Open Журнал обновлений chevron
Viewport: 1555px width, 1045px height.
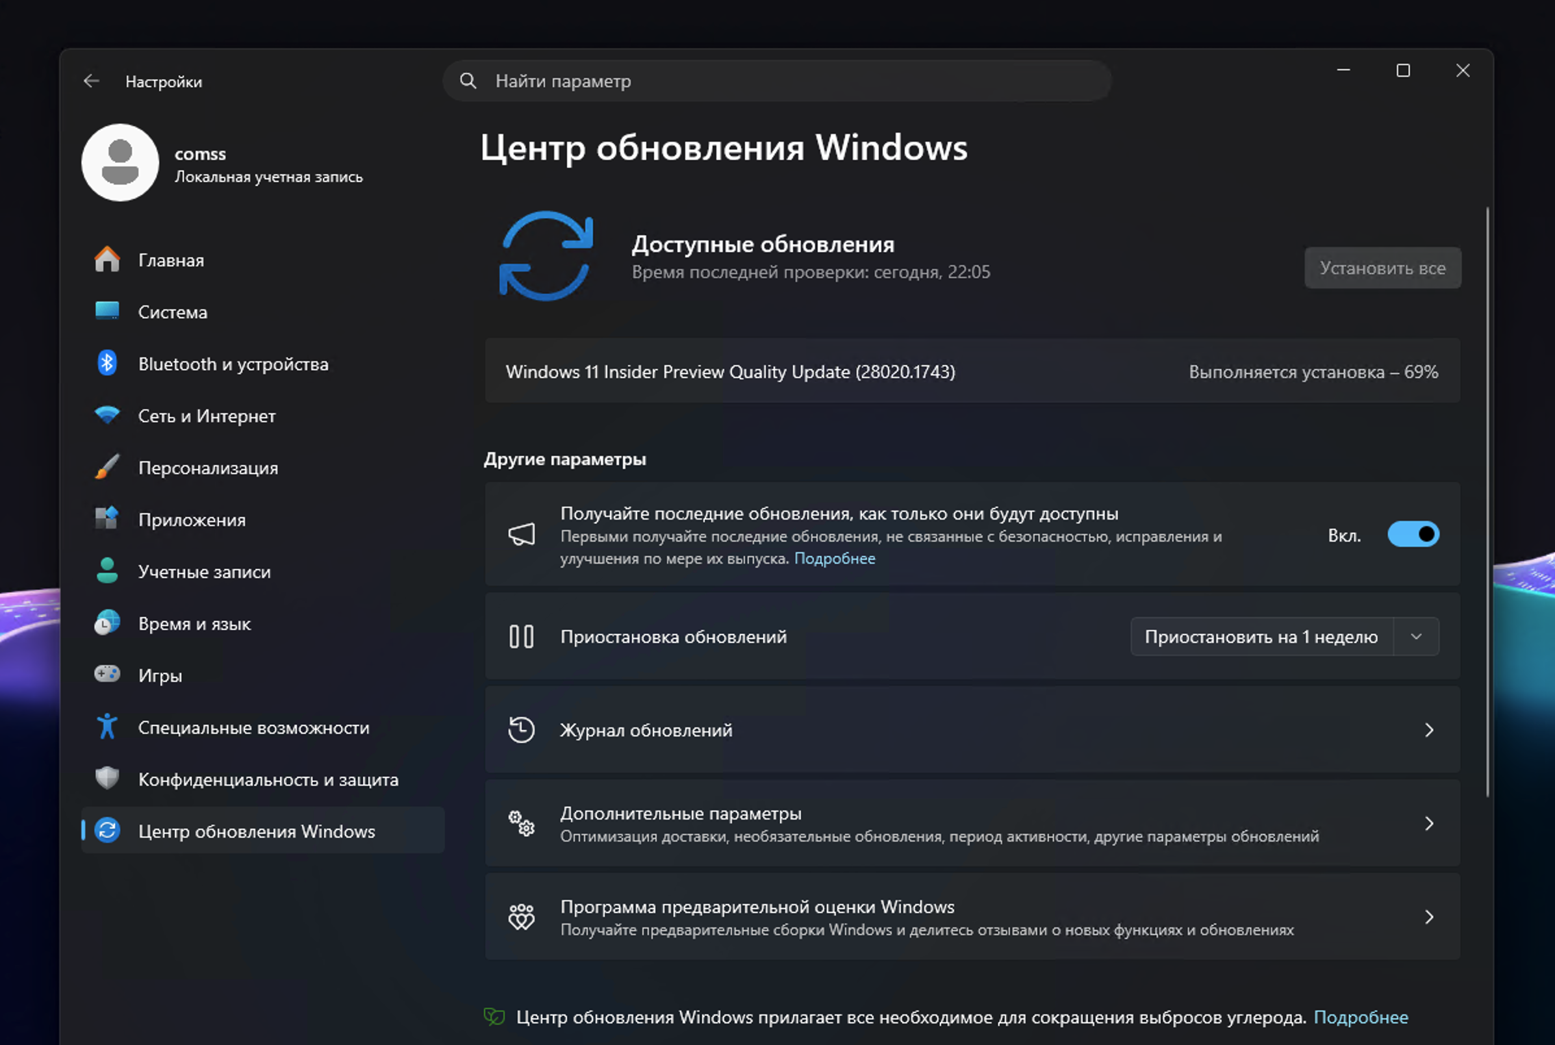1429,730
